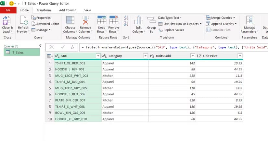Select the T_Sales query
Screen dimensions: 268x141
(22, 52)
